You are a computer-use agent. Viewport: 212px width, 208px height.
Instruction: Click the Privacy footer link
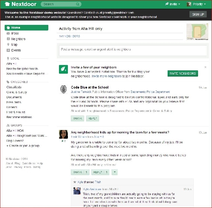pyautogui.click(x=18, y=167)
